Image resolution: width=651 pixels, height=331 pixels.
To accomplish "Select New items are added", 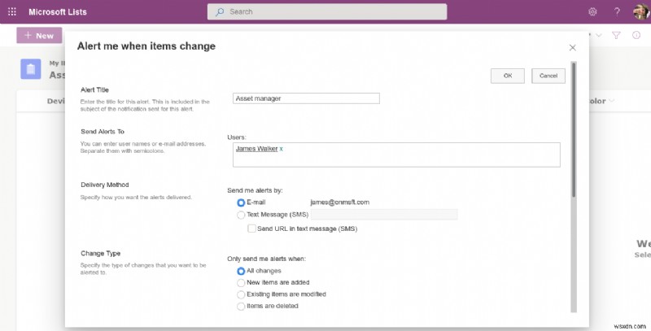I will point(241,283).
